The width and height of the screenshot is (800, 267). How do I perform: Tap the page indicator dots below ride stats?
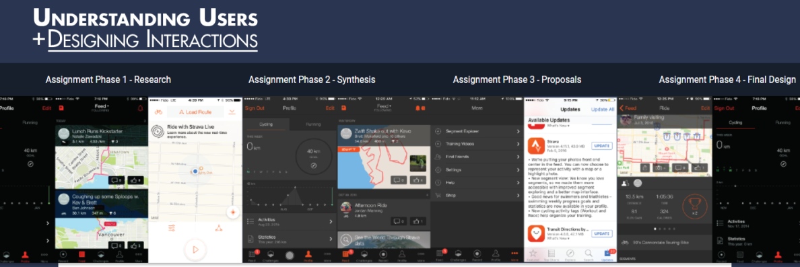(664, 229)
